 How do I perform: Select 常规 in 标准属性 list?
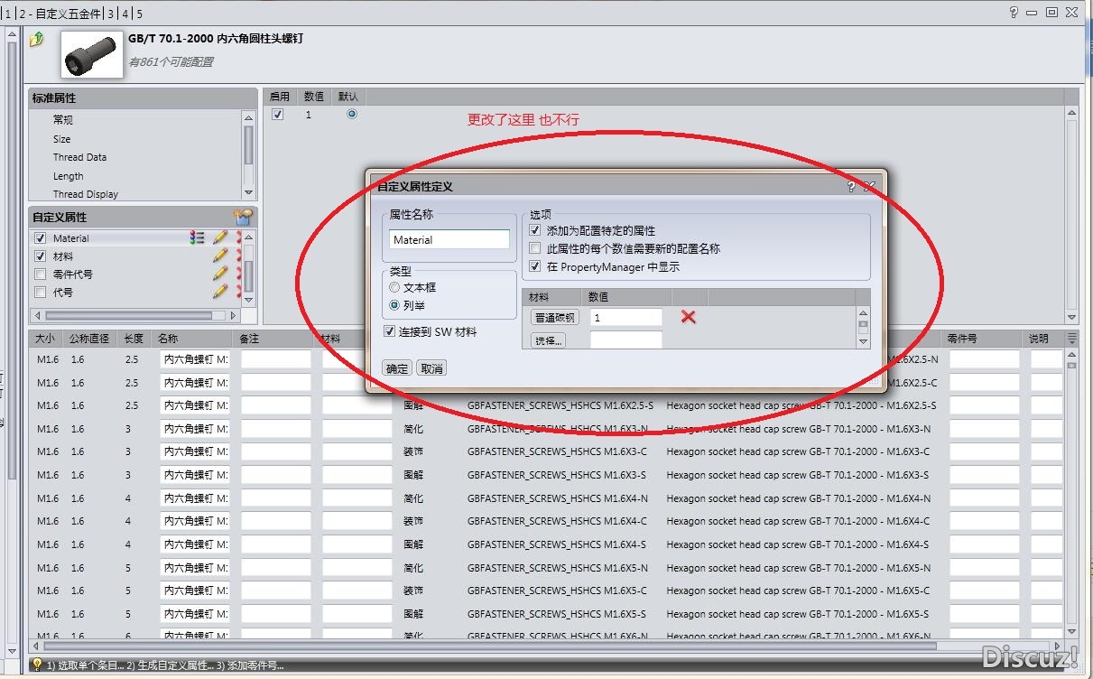63,120
